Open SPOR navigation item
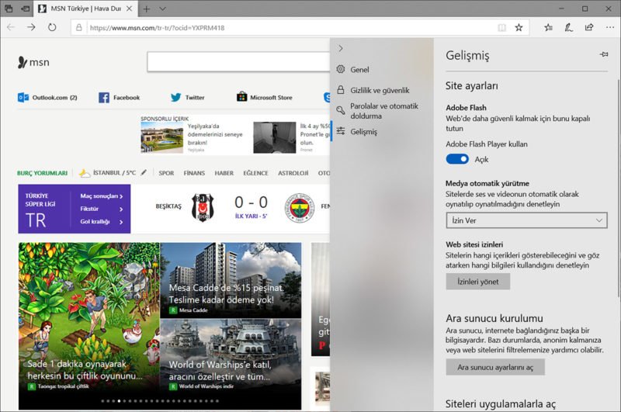This screenshot has width=621, height=412. coord(166,173)
